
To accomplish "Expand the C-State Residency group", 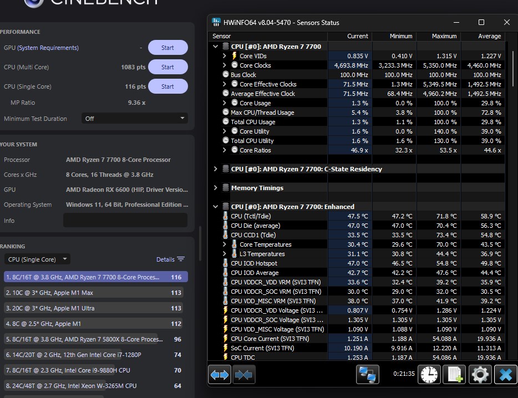I will [x=215, y=169].
